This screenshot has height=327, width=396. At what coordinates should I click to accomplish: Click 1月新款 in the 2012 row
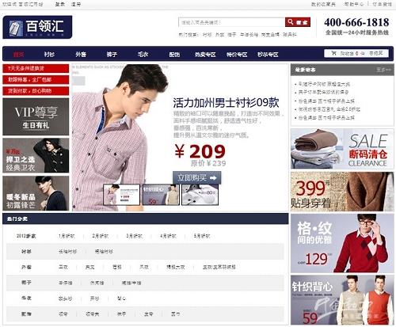point(67,236)
